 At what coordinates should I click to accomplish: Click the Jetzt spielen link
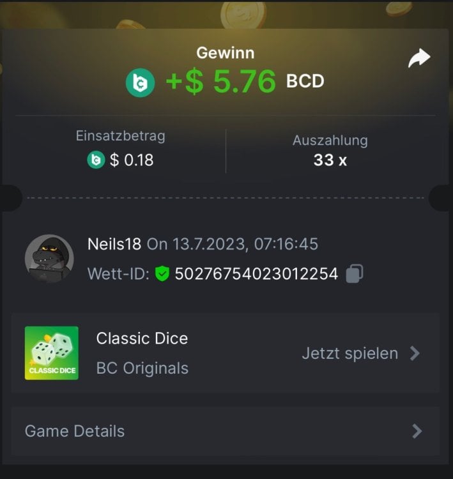[x=350, y=354]
